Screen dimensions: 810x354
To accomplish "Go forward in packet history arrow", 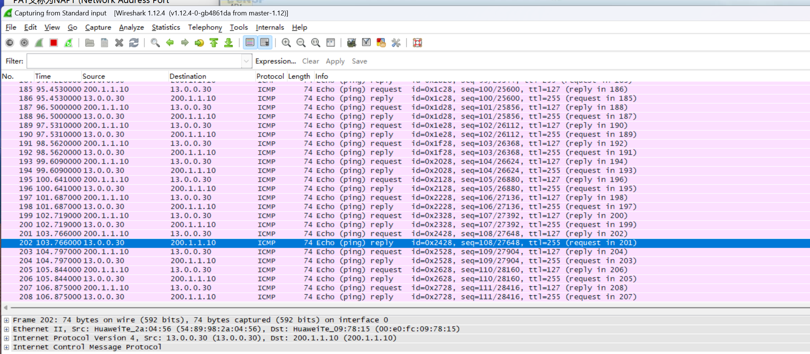I will click(x=185, y=43).
